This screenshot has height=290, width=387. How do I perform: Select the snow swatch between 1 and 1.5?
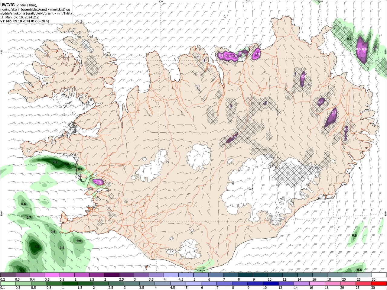(82, 275)
